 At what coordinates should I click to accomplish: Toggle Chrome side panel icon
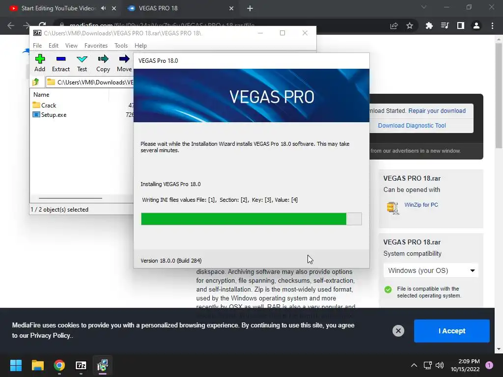tap(461, 26)
